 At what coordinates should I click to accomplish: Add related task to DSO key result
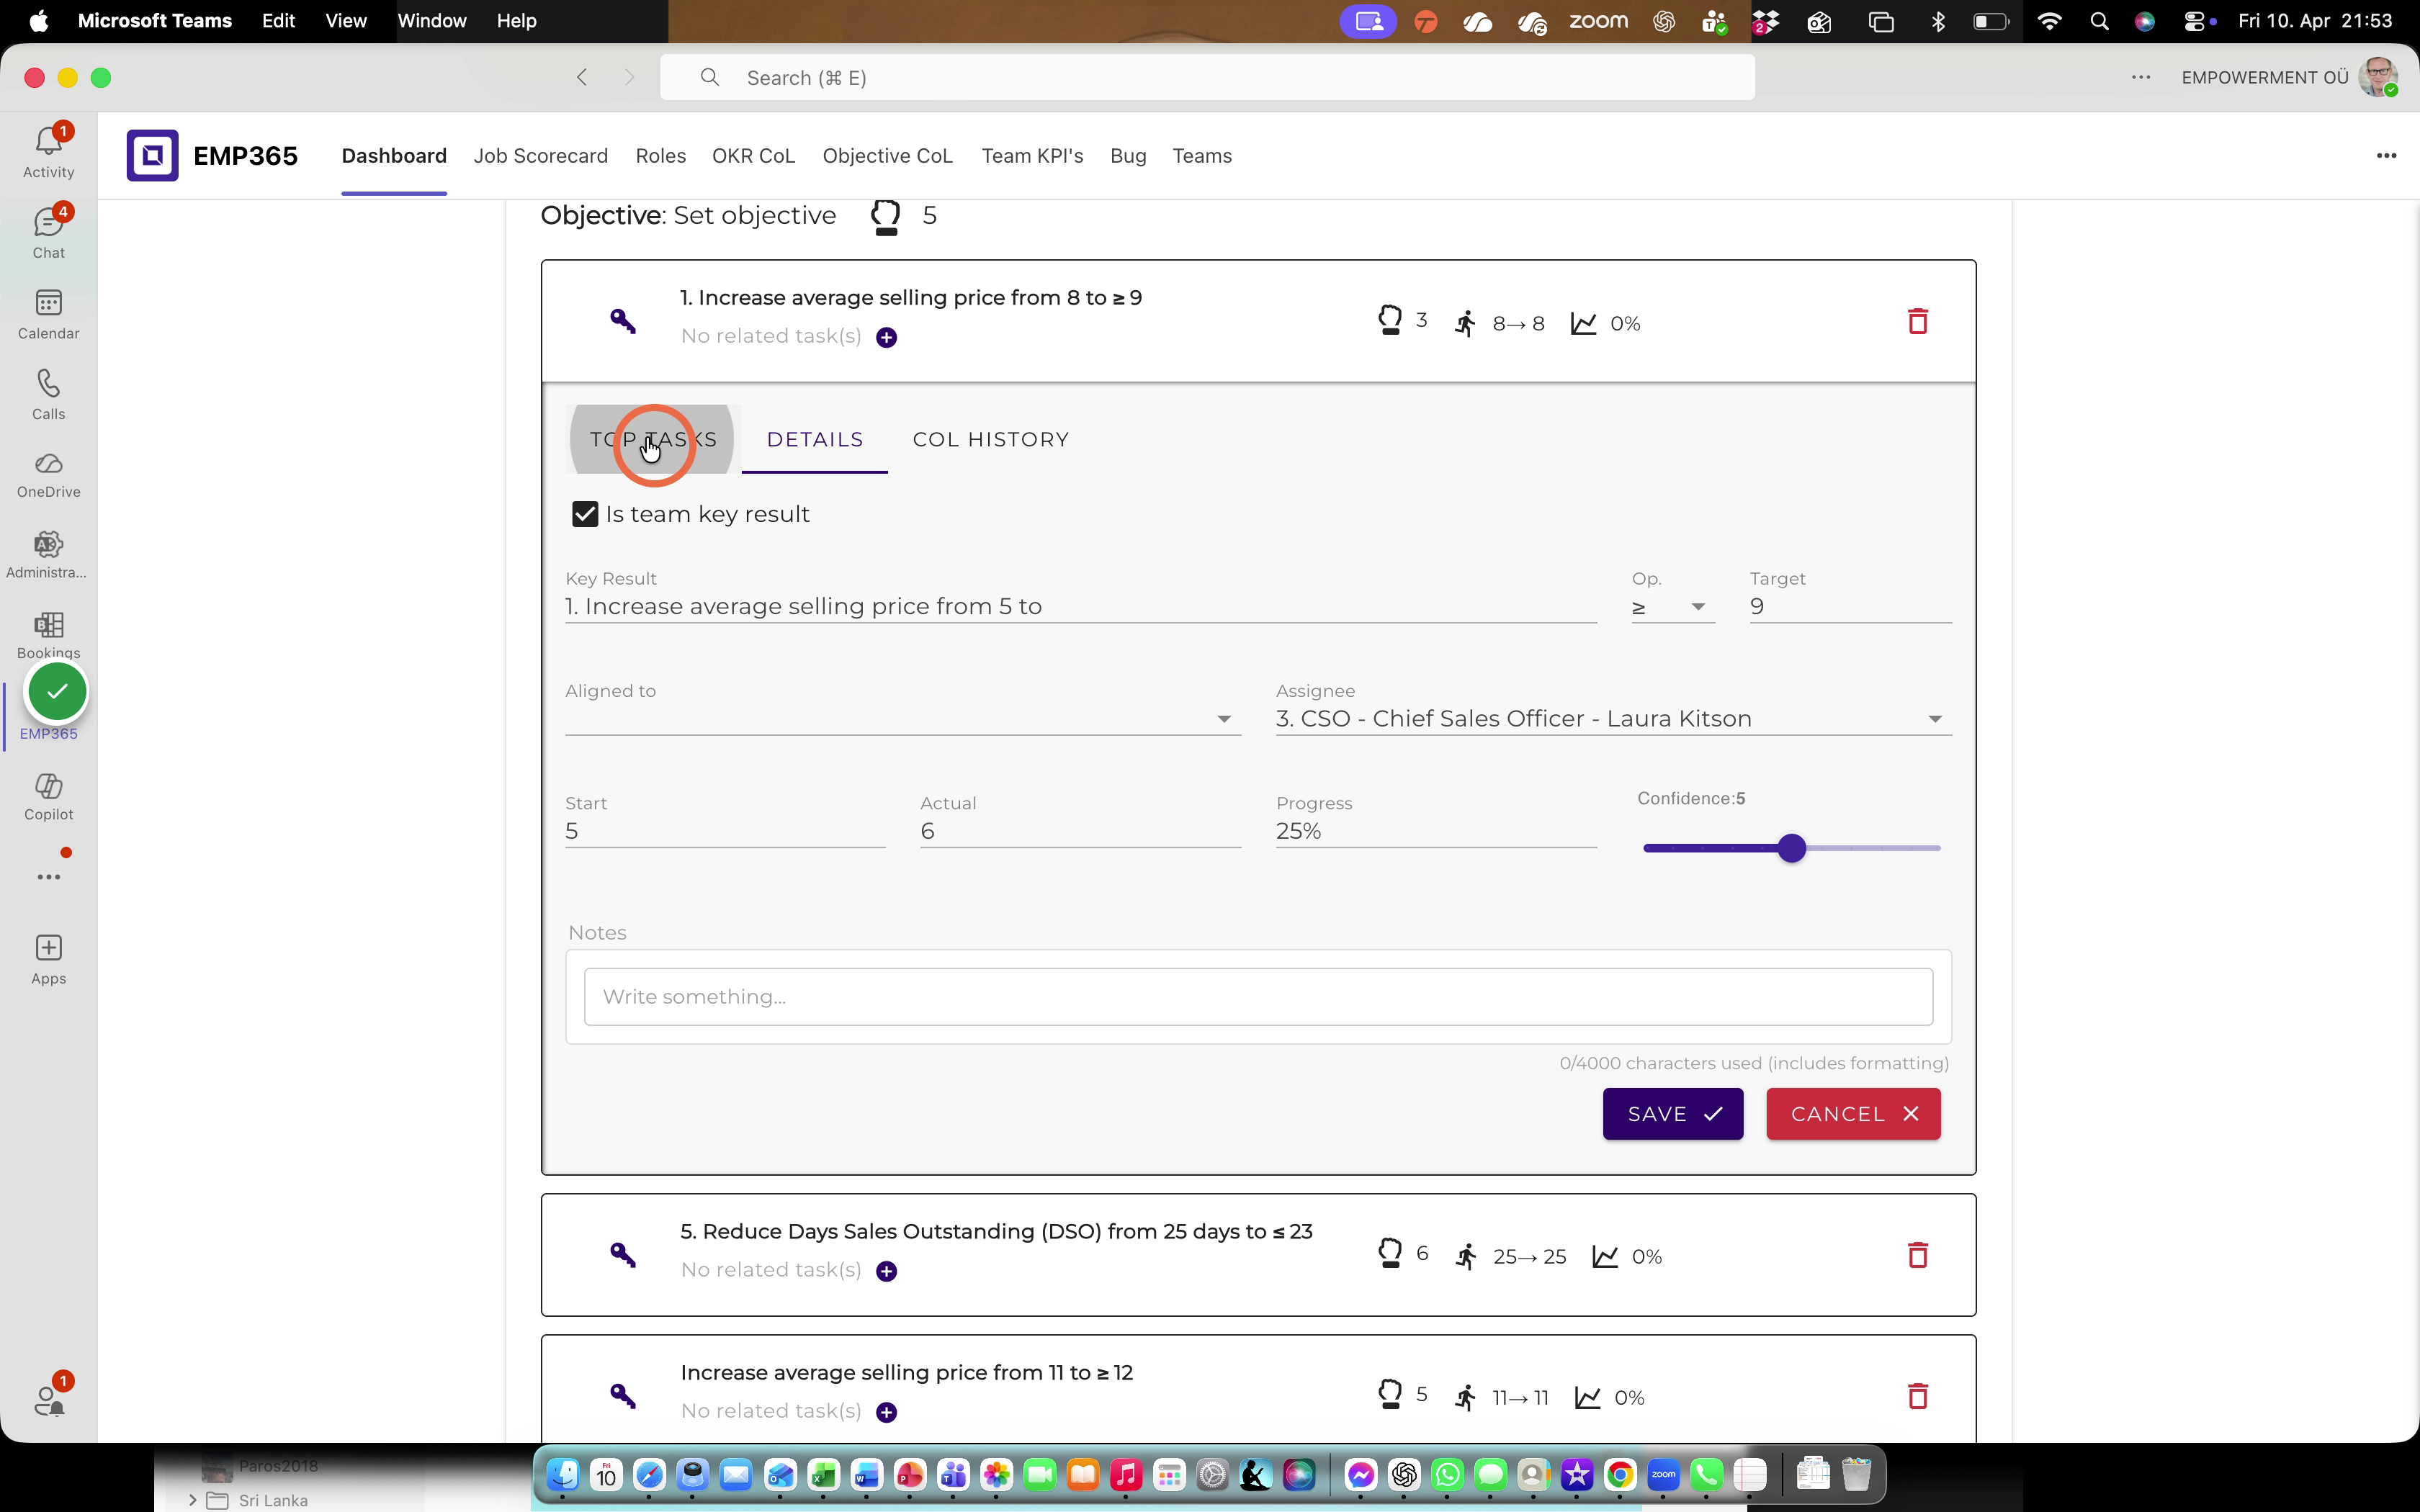886,1272
